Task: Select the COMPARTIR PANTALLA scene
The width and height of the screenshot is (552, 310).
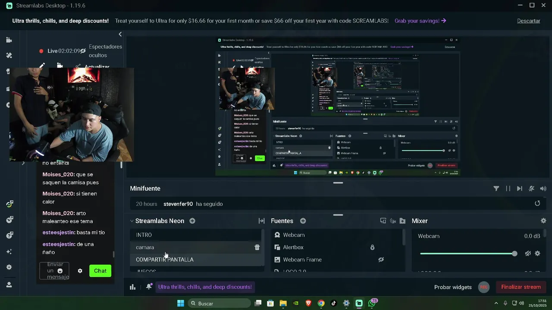Action: coord(197,260)
